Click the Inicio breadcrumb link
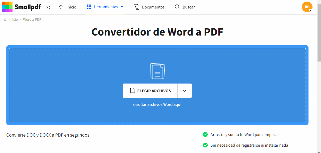This screenshot has width=321, height=153. [14, 20]
